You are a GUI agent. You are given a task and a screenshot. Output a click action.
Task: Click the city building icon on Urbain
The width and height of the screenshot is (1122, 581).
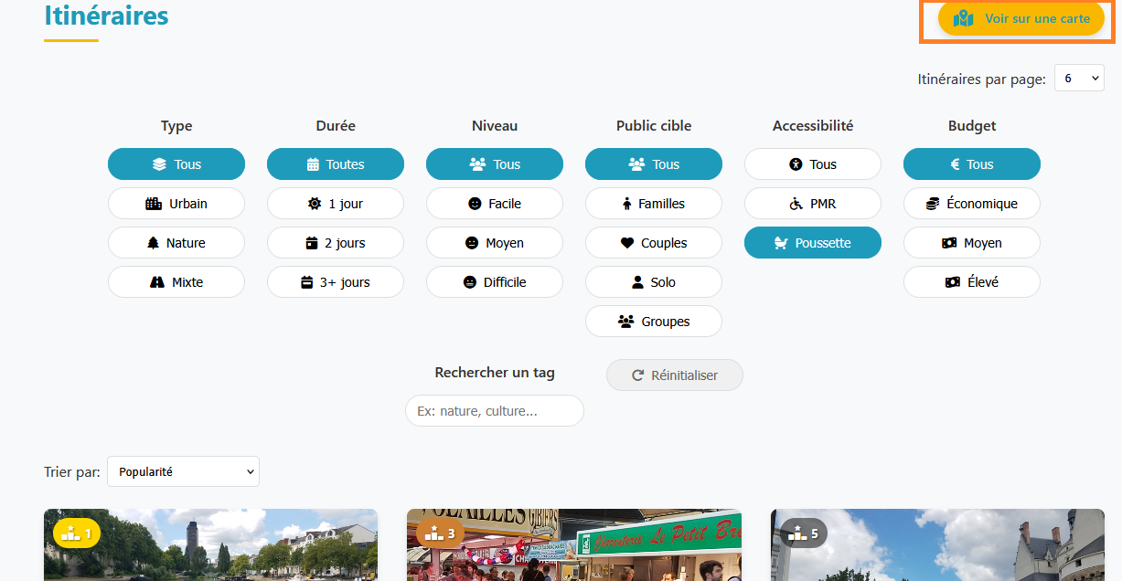(x=154, y=204)
